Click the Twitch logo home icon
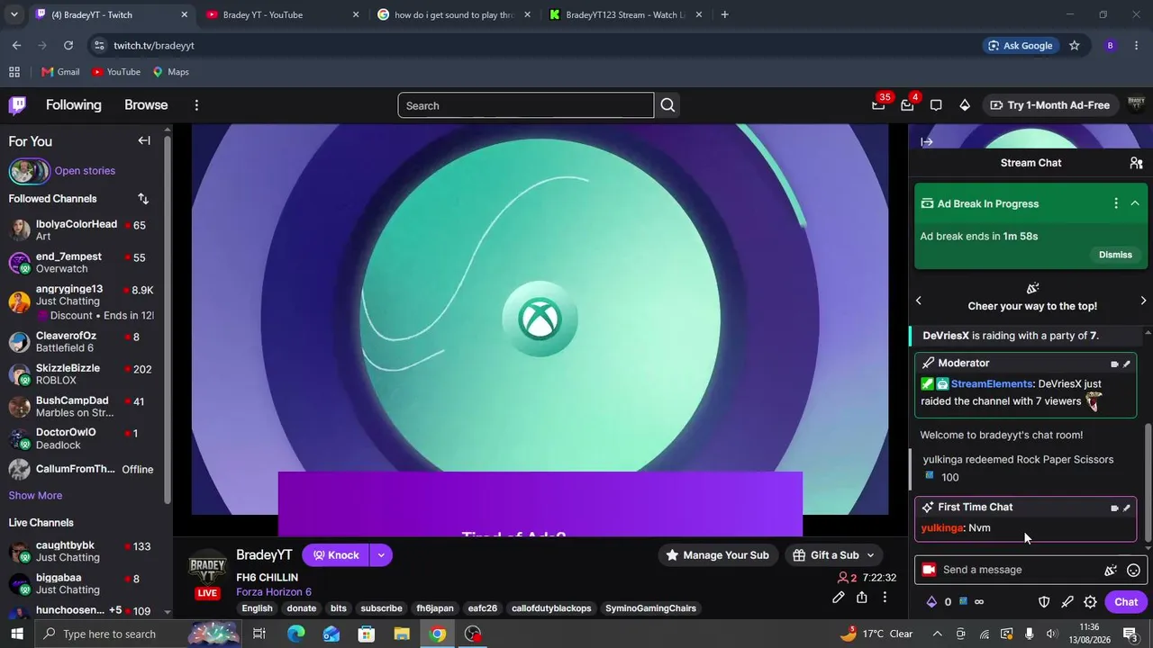The width and height of the screenshot is (1153, 648). point(17,105)
